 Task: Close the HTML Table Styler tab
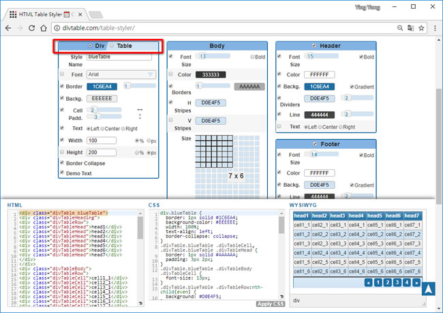point(80,14)
